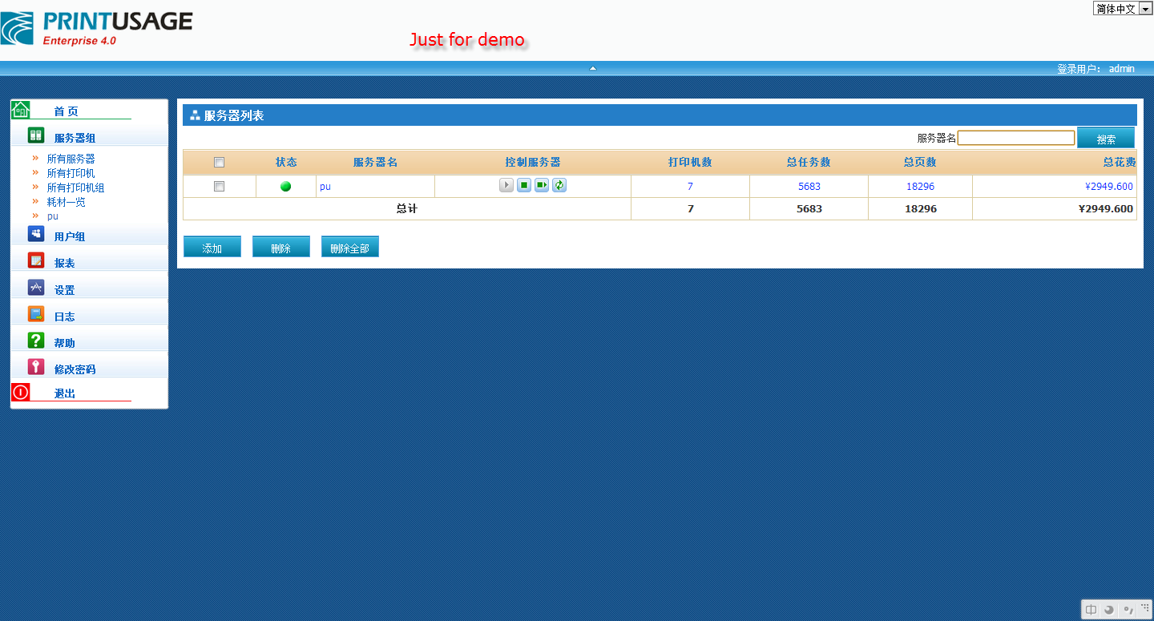The width and height of the screenshot is (1154, 621).
Task: Expand the 服务器组 menu section
Action: click(75, 138)
